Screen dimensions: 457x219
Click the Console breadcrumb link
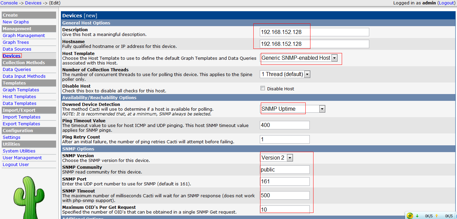[x=9, y=3]
